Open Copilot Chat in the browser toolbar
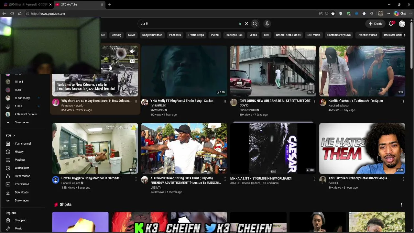This screenshot has height=233, width=414. [400, 14]
